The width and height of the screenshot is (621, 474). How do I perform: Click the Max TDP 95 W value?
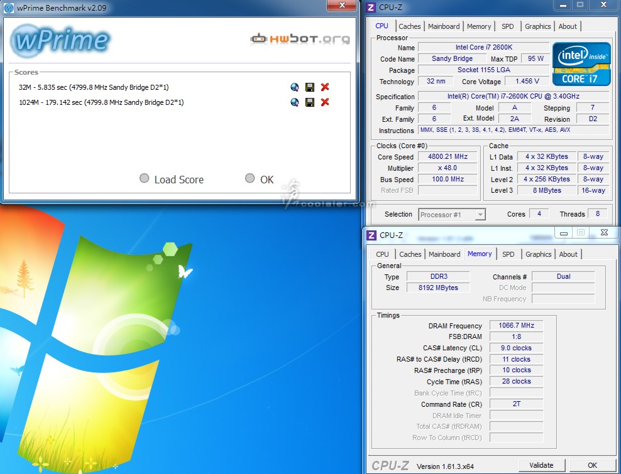coord(536,58)
